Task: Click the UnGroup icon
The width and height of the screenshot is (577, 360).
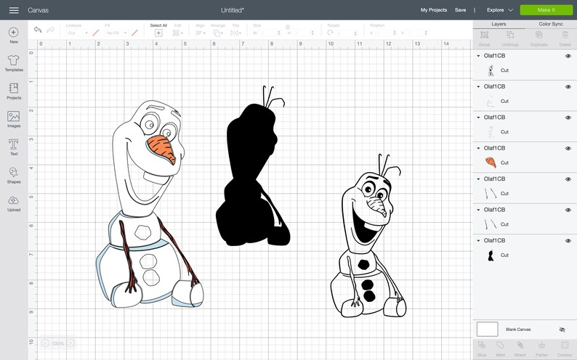Action: click(510, 35)
